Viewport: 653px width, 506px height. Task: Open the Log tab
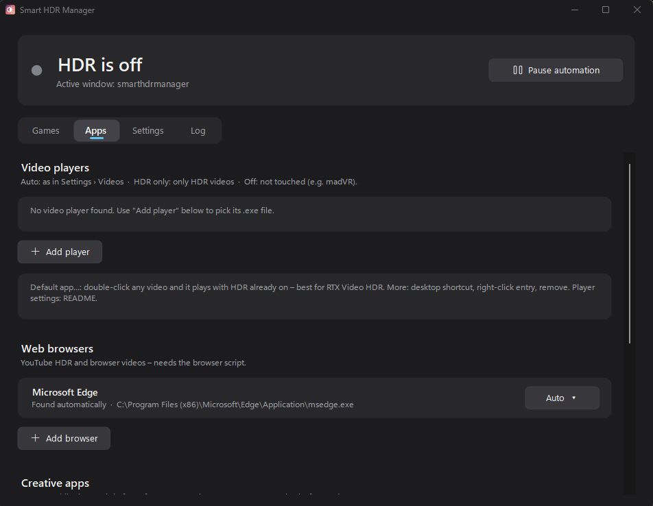coord(198,131)
